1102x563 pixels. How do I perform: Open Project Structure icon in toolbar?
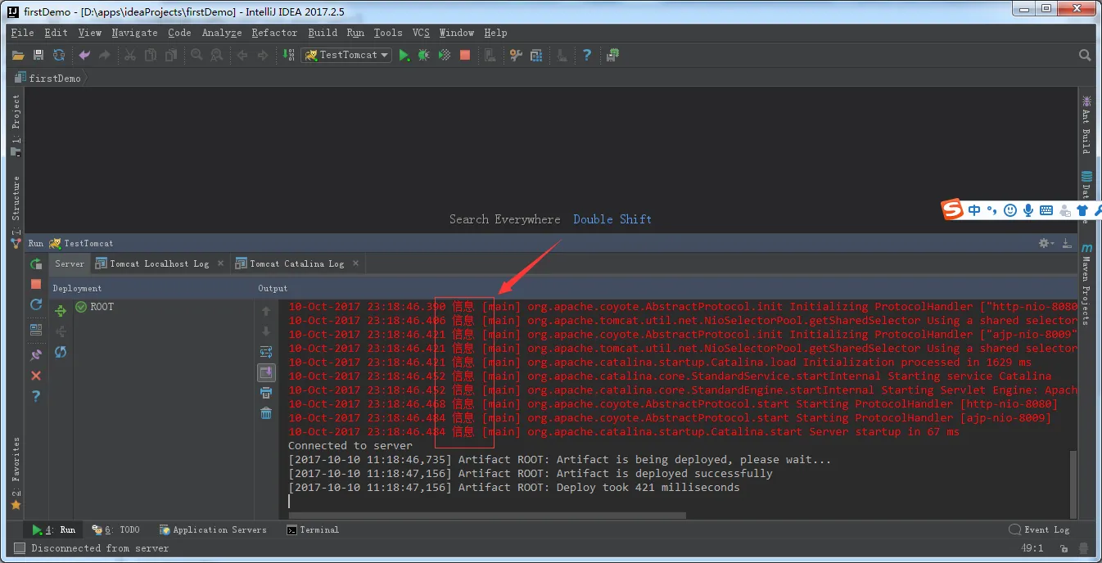click(536, 55)
